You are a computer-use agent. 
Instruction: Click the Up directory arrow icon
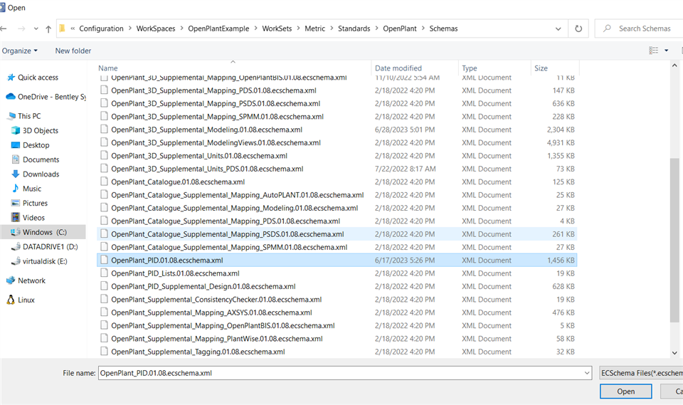[x=48, y=29]
